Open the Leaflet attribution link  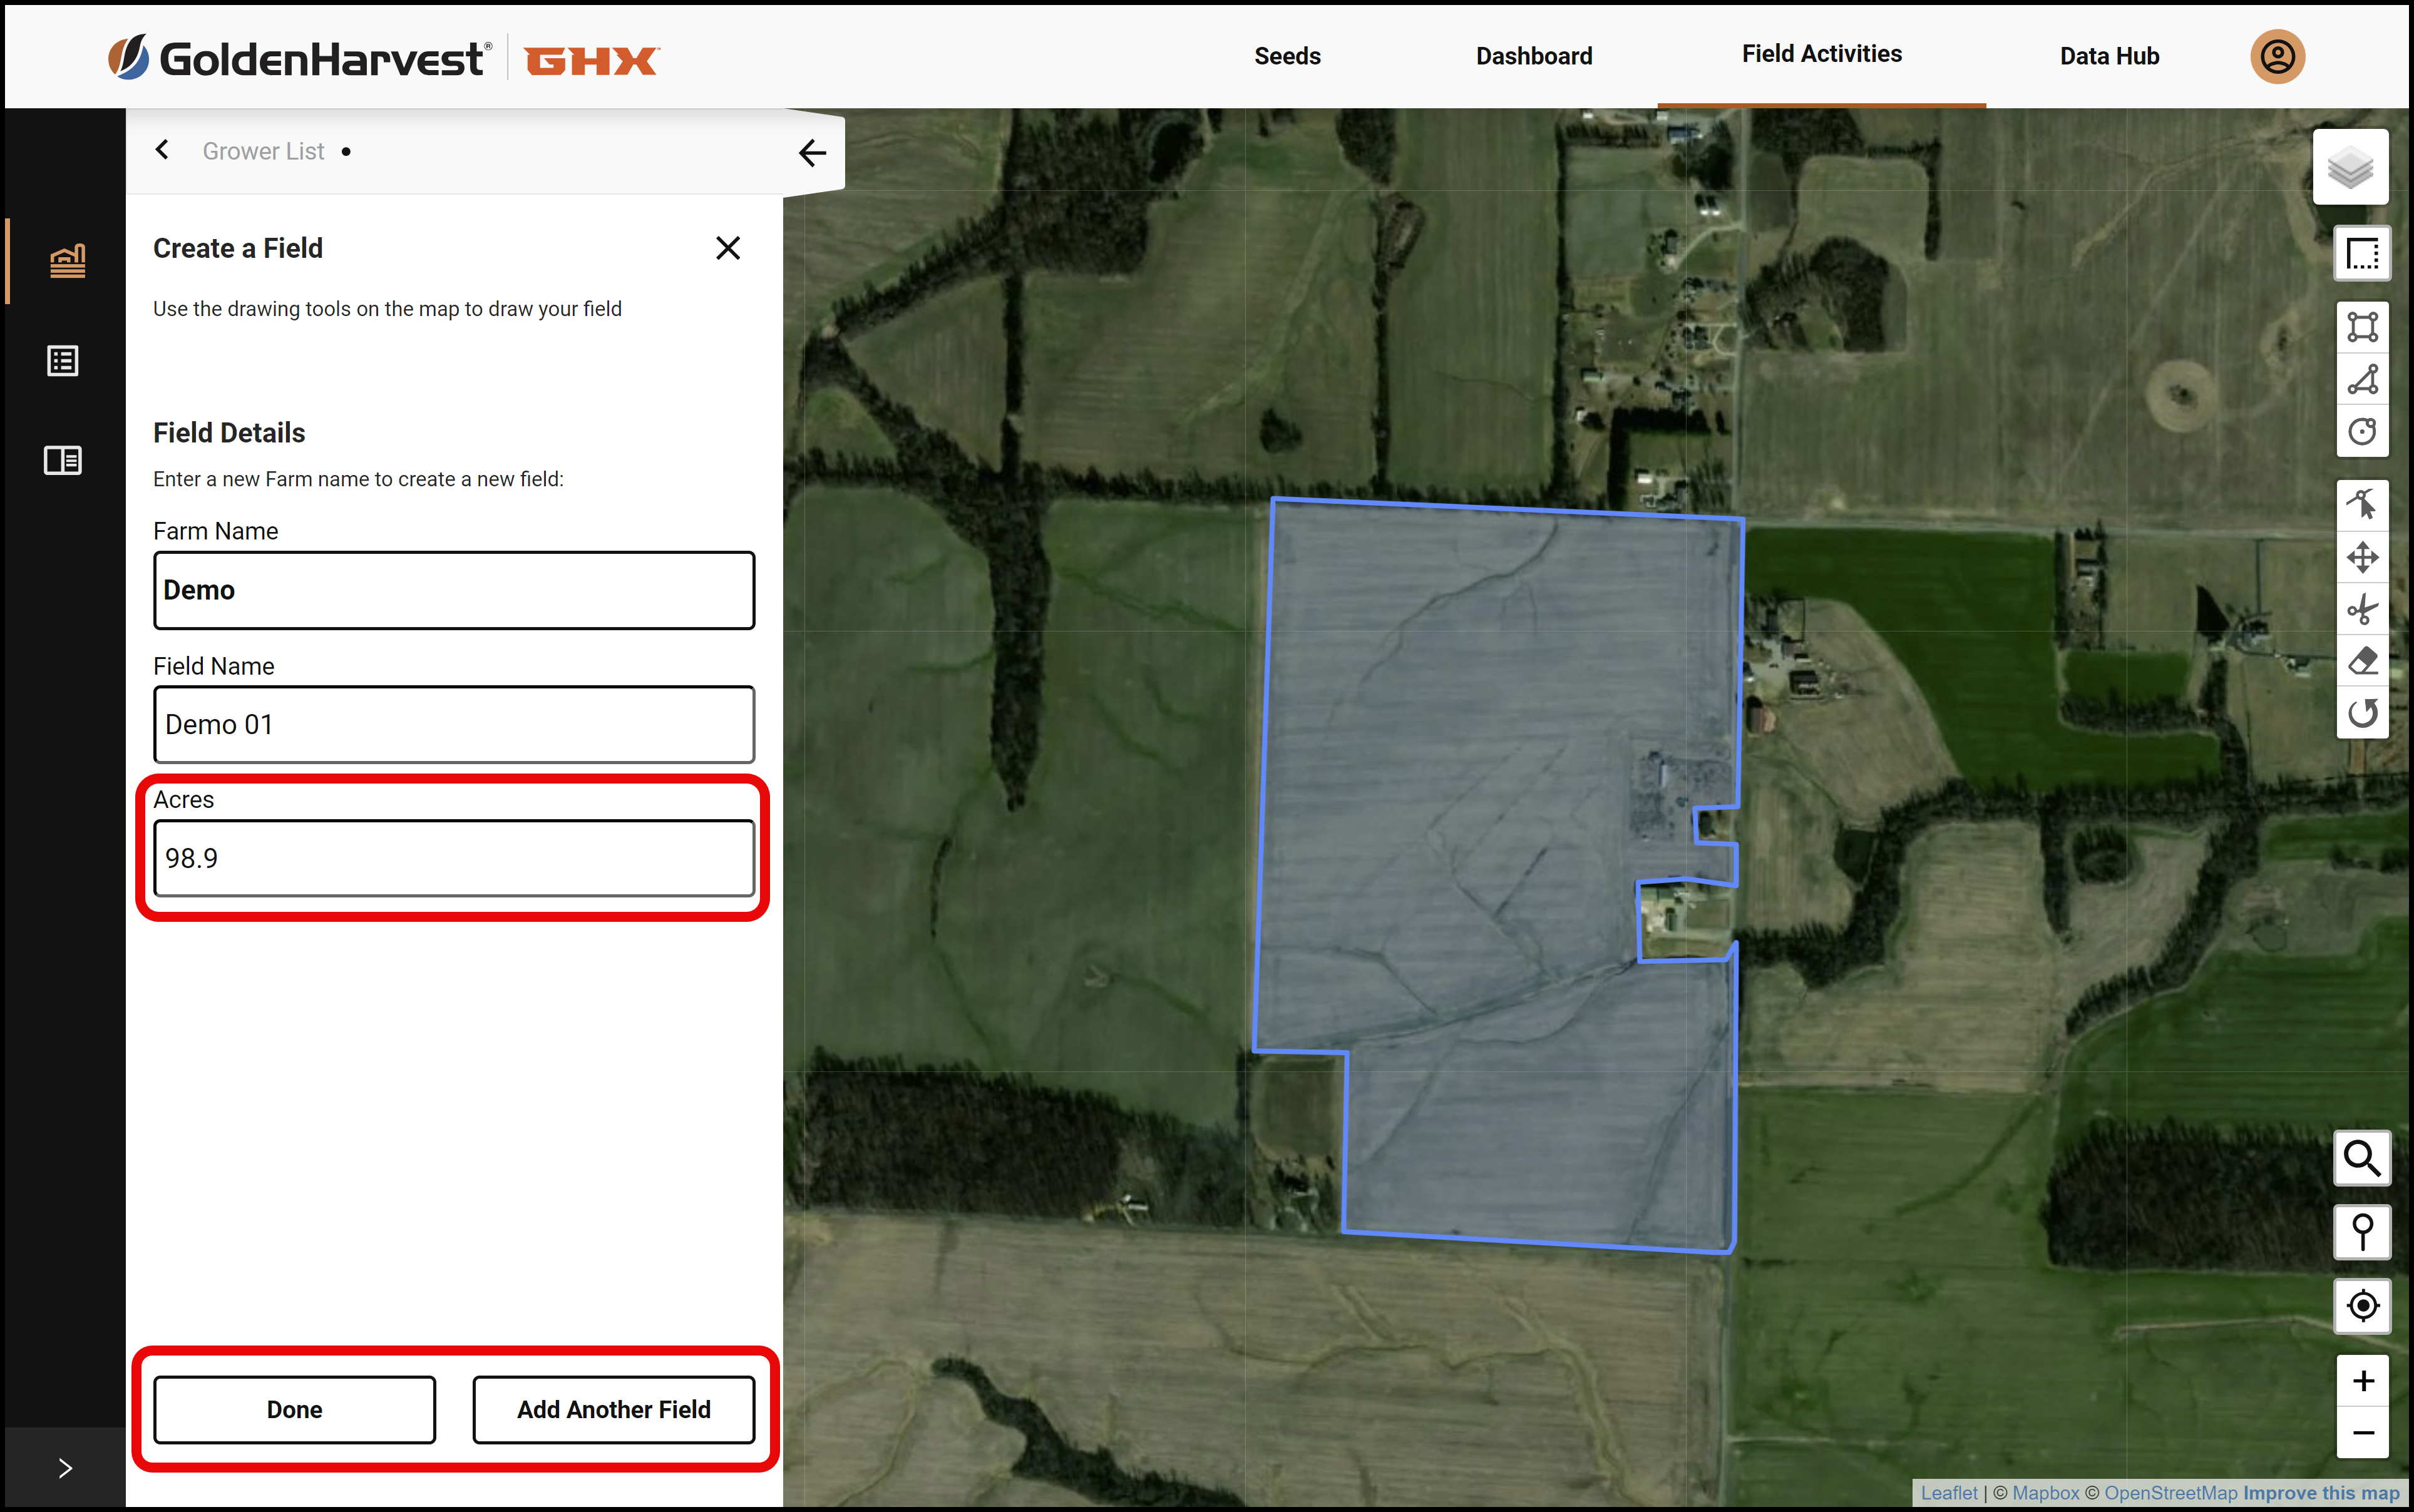pos(1949,1492)
